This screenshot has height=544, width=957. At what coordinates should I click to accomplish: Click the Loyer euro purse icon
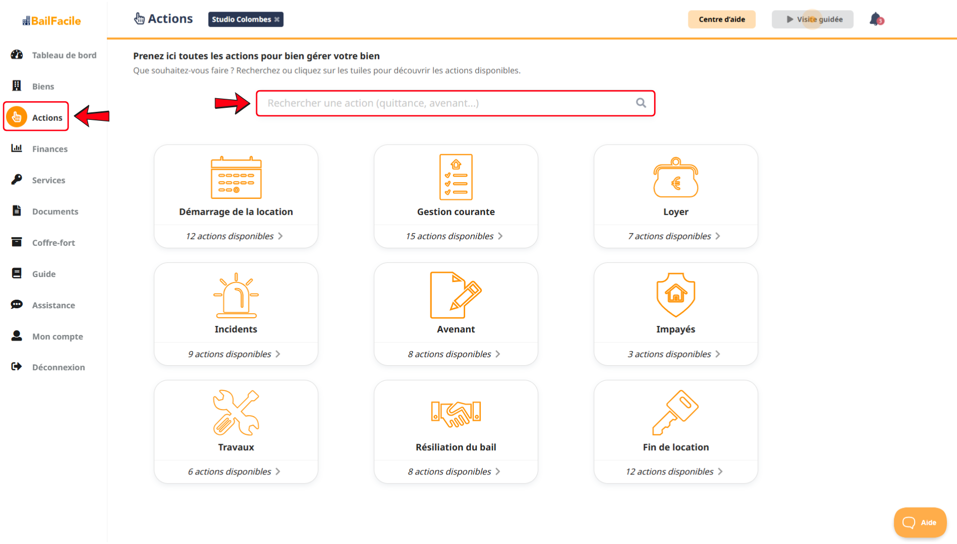click(675, 177)
